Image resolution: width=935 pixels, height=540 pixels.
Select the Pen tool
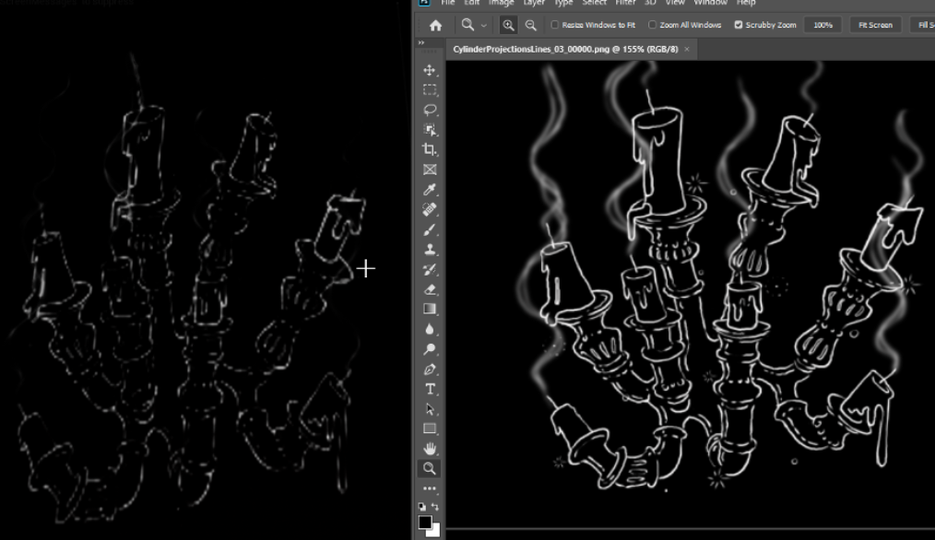[x=430, y=369]
